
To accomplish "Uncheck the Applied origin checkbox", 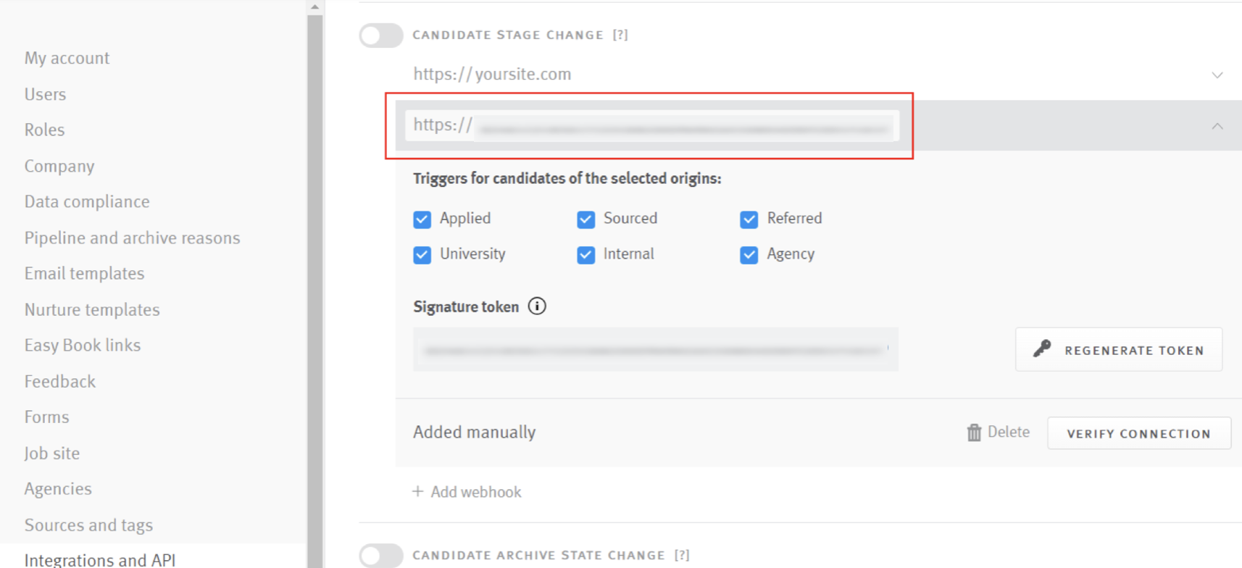I will click(422, 219).
